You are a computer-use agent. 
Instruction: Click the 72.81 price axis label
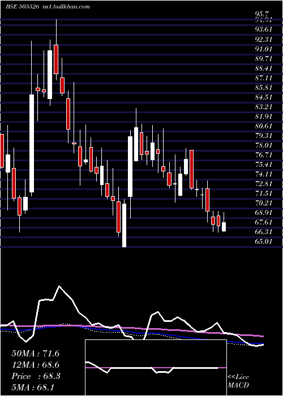(264, 184)
